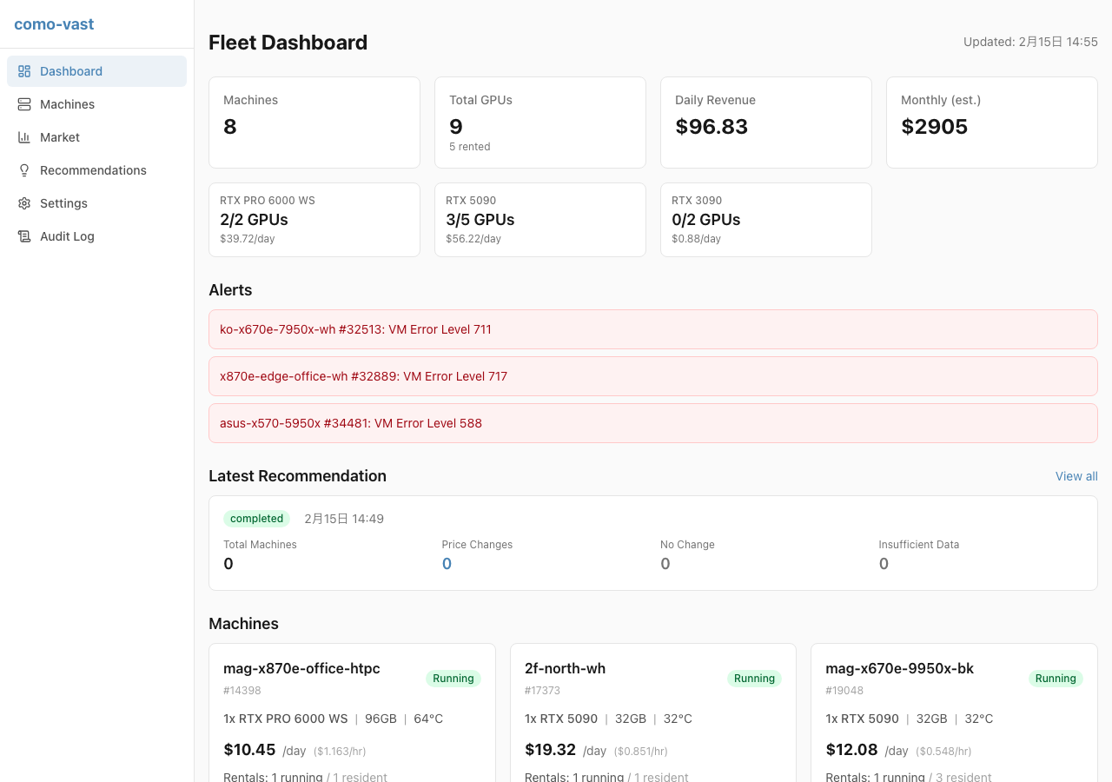Viewport: 1112px width, 782px height.
Task: Click Running badge on mag-x670e-9950x-bk
Action: click(x=1056, y=679)
